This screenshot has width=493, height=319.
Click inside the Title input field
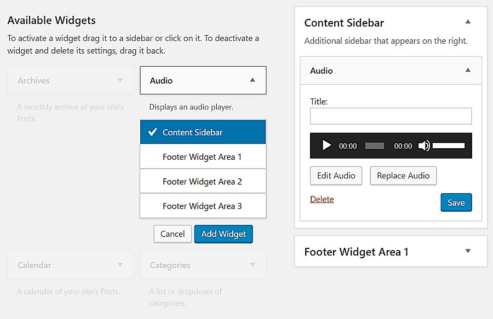[391, 115]
